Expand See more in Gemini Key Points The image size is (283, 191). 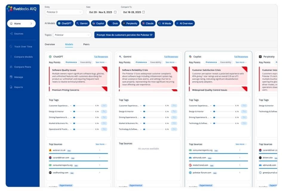point(171,62)
